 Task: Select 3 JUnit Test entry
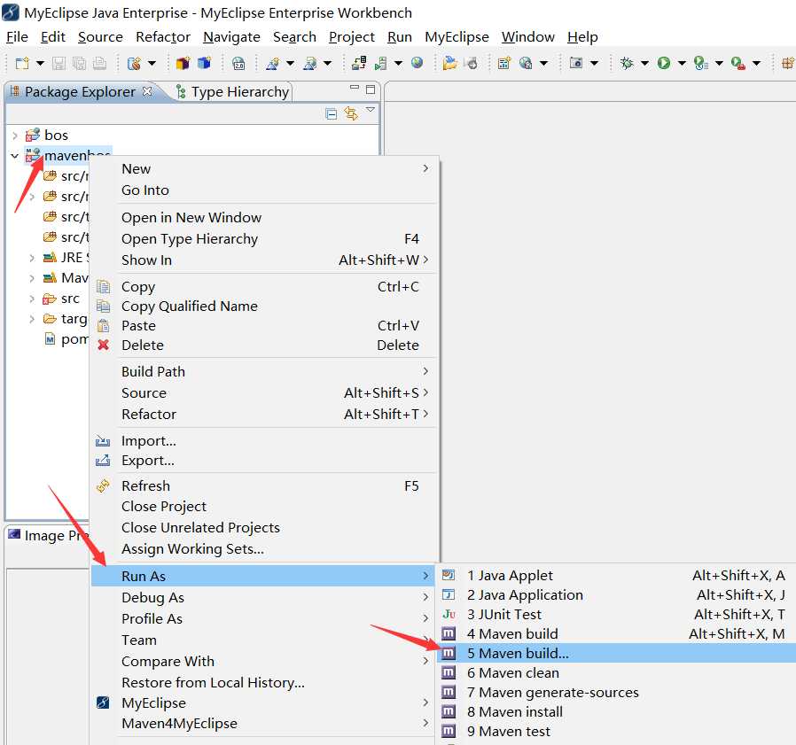pos(616,615)
